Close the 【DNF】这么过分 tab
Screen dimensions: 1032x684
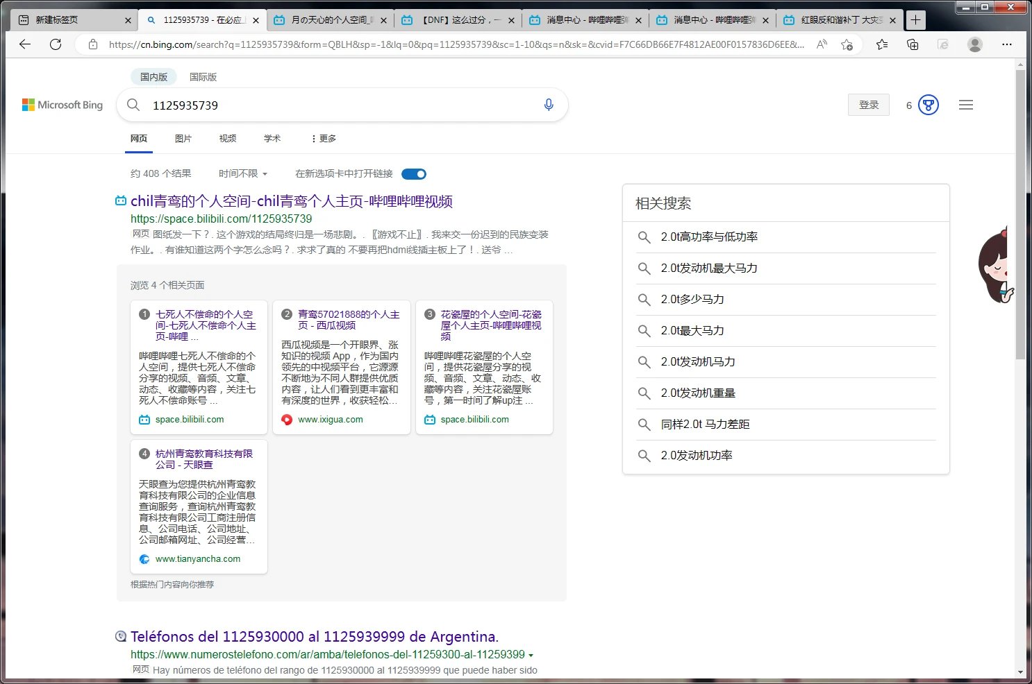[x=511, y=20]
